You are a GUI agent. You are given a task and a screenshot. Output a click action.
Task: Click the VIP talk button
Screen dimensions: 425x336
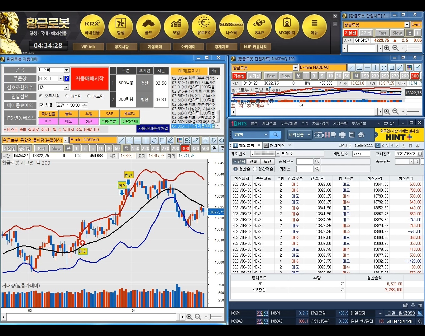(88, 47)
